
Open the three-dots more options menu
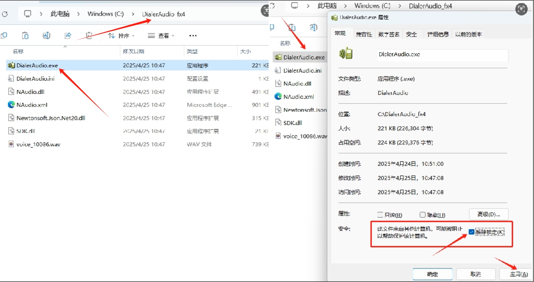coord(193,35)
